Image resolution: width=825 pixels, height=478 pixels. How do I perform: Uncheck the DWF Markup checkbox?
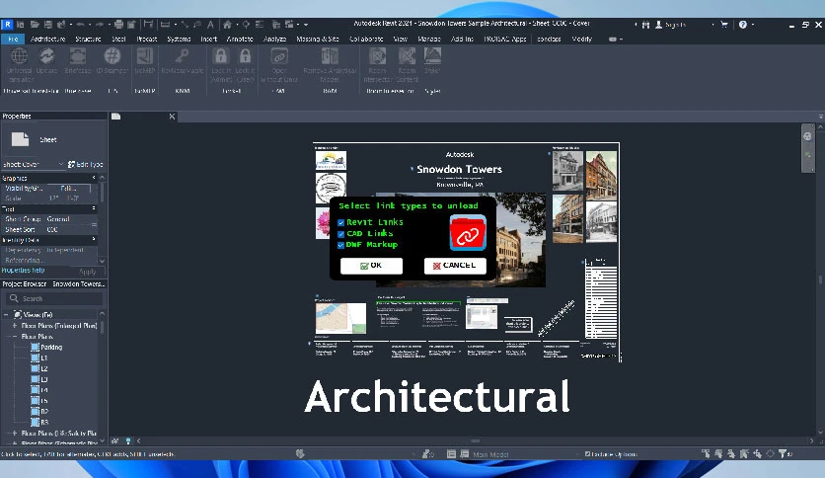pos(340,245)
